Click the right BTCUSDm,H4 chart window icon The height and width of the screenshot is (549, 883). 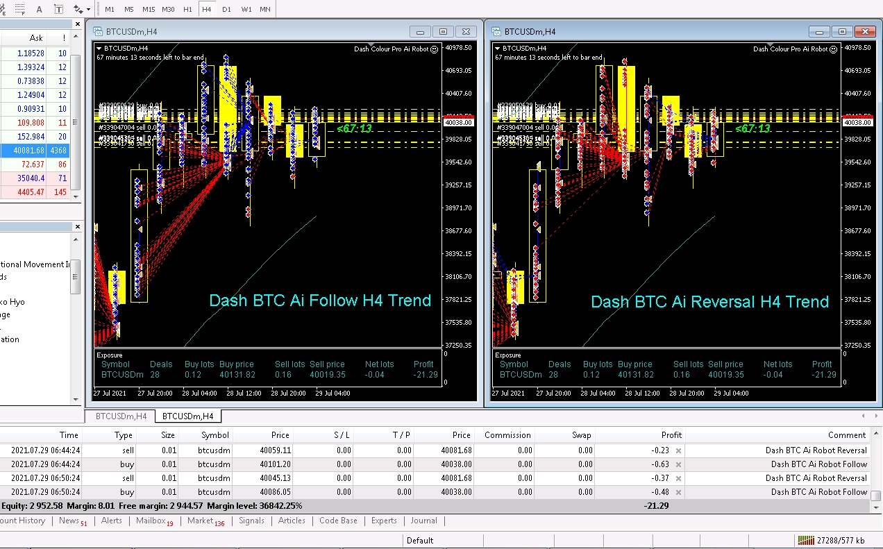coord(496,31)
